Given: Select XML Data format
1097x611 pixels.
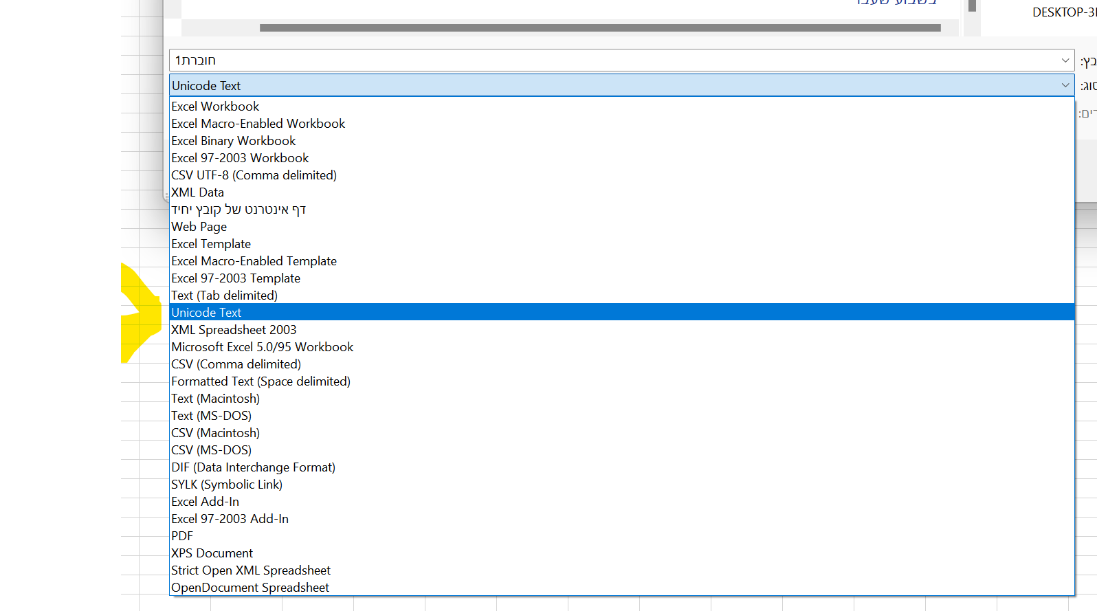Looking at the screenshot, I should pos(622,192).
